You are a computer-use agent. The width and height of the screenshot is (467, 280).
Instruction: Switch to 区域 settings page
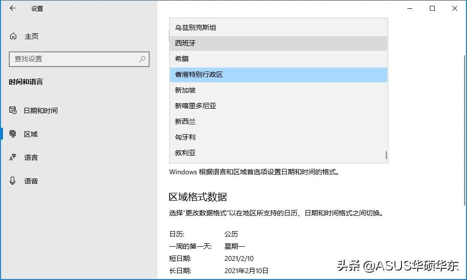click(31, 134)
